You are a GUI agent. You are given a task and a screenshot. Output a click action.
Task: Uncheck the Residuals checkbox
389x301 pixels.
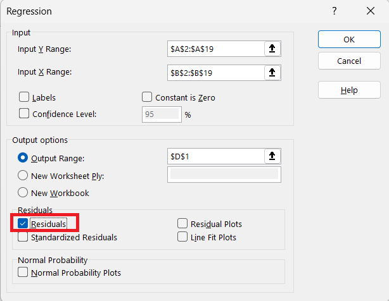(23, 223)
